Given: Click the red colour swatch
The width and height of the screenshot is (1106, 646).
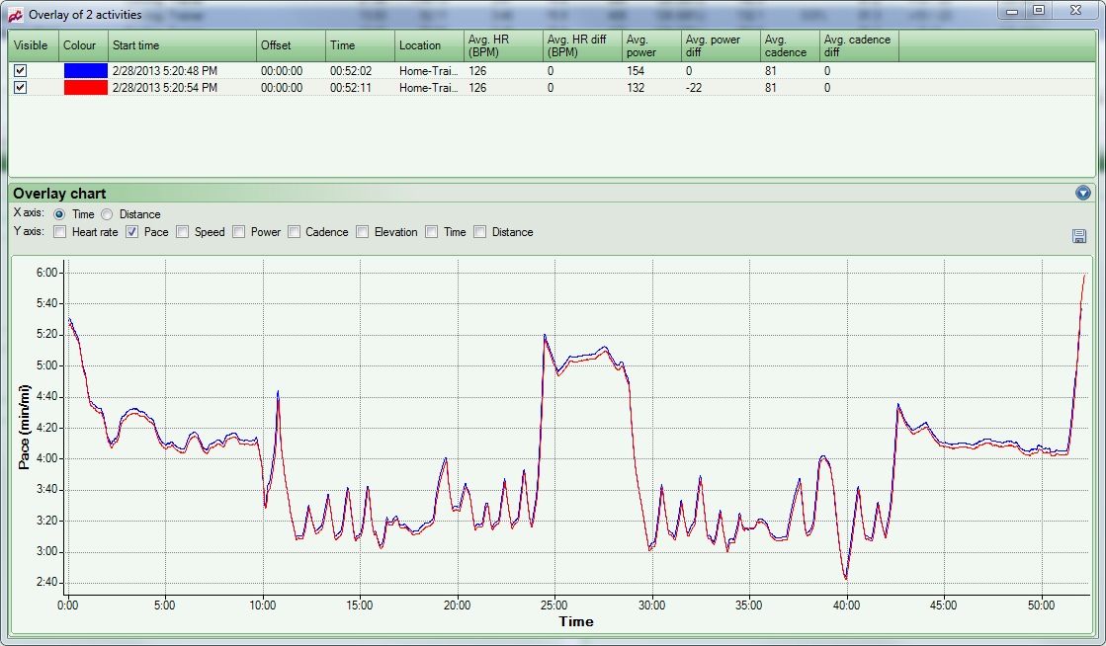Looking at the screenshot, I should (85, 88).
